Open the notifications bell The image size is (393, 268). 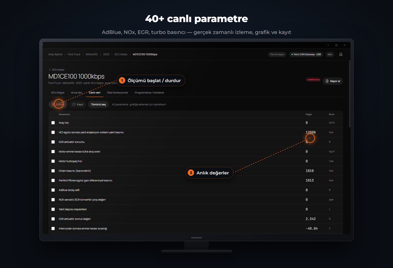pyautogui.click(x=341, y=54)
